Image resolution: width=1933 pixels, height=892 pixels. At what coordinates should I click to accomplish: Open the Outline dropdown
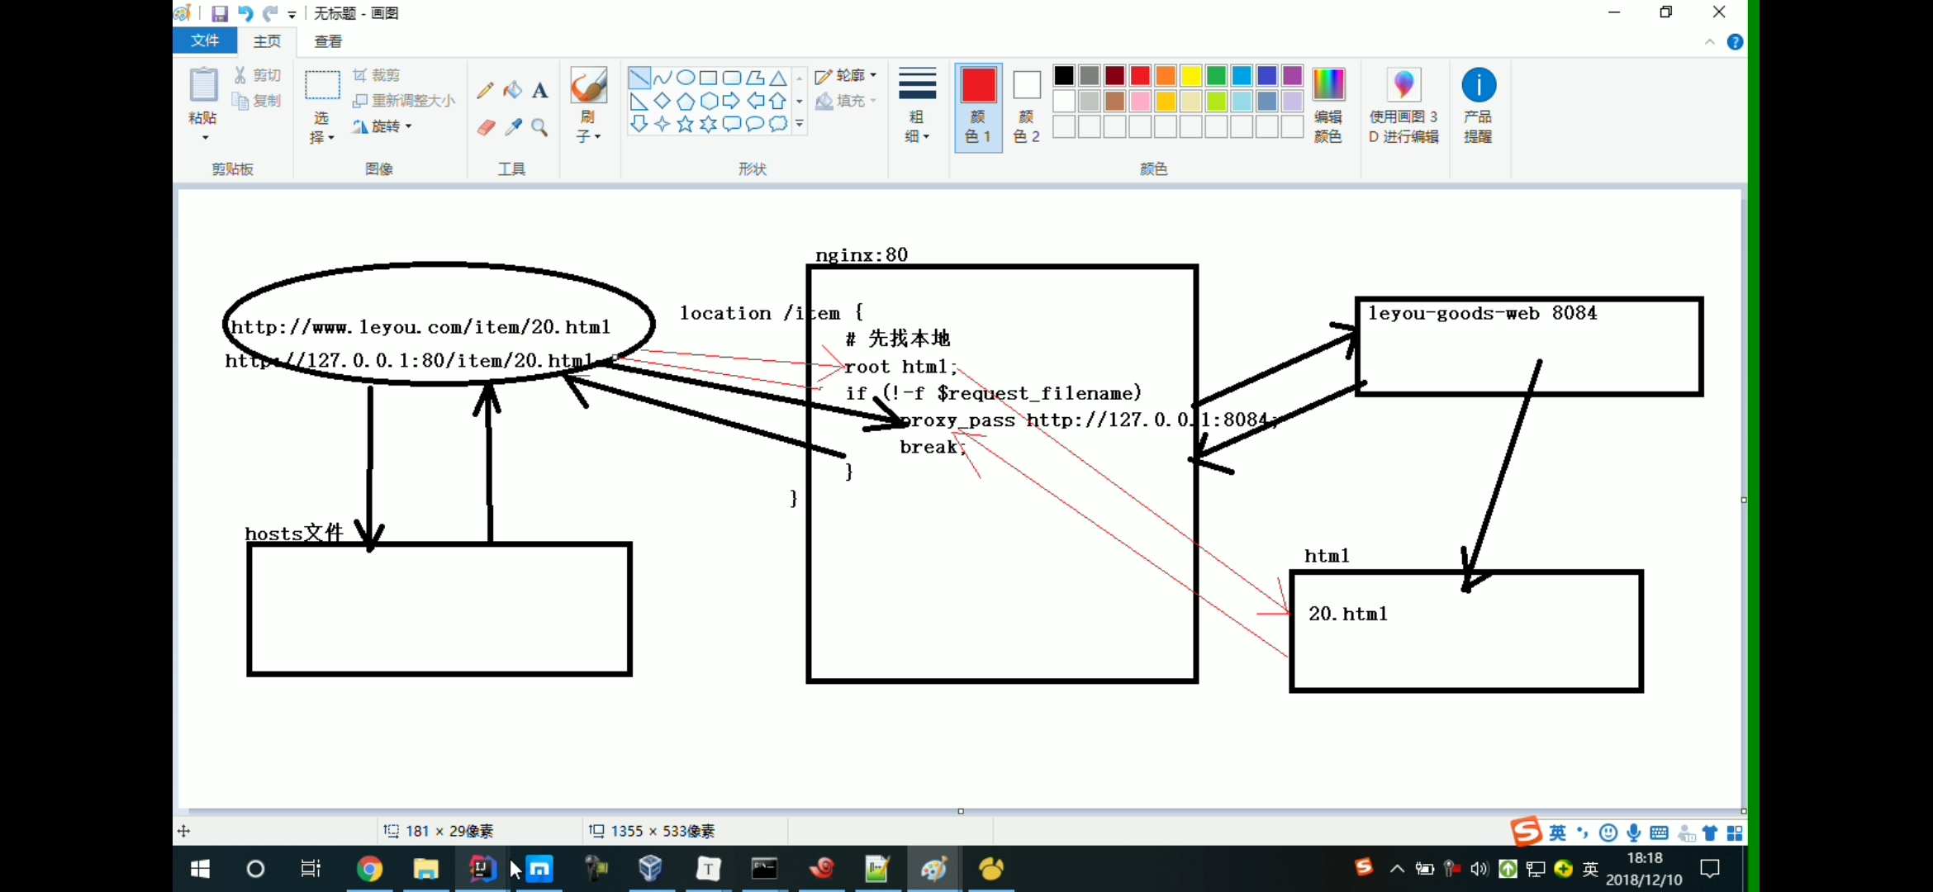coord(846,75)
